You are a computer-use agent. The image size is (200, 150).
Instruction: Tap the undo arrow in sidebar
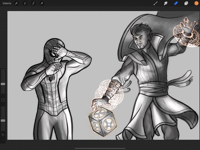click(3, 135)
